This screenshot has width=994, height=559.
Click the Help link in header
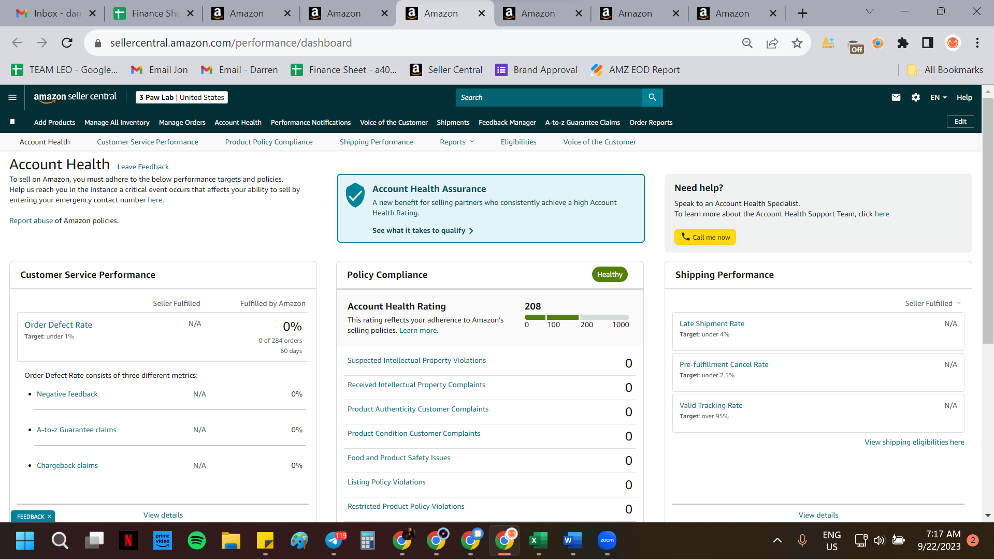[x=964, y=97]
